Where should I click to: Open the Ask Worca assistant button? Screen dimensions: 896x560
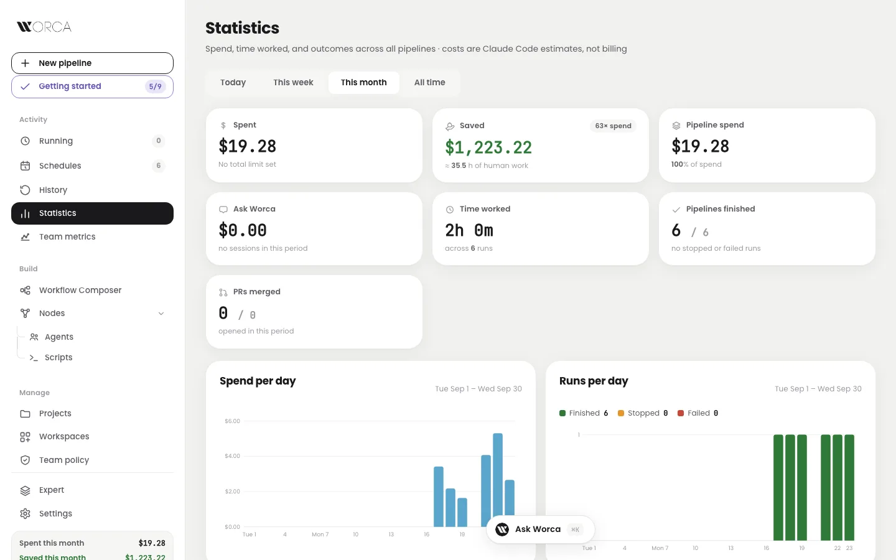(541, 530)
